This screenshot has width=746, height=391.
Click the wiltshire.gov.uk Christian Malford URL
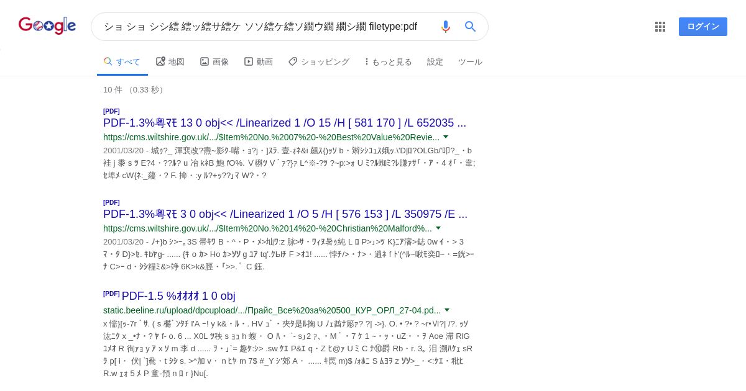267,228
